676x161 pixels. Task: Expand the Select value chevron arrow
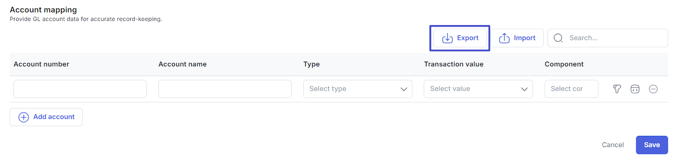click(x=524, y=89)
